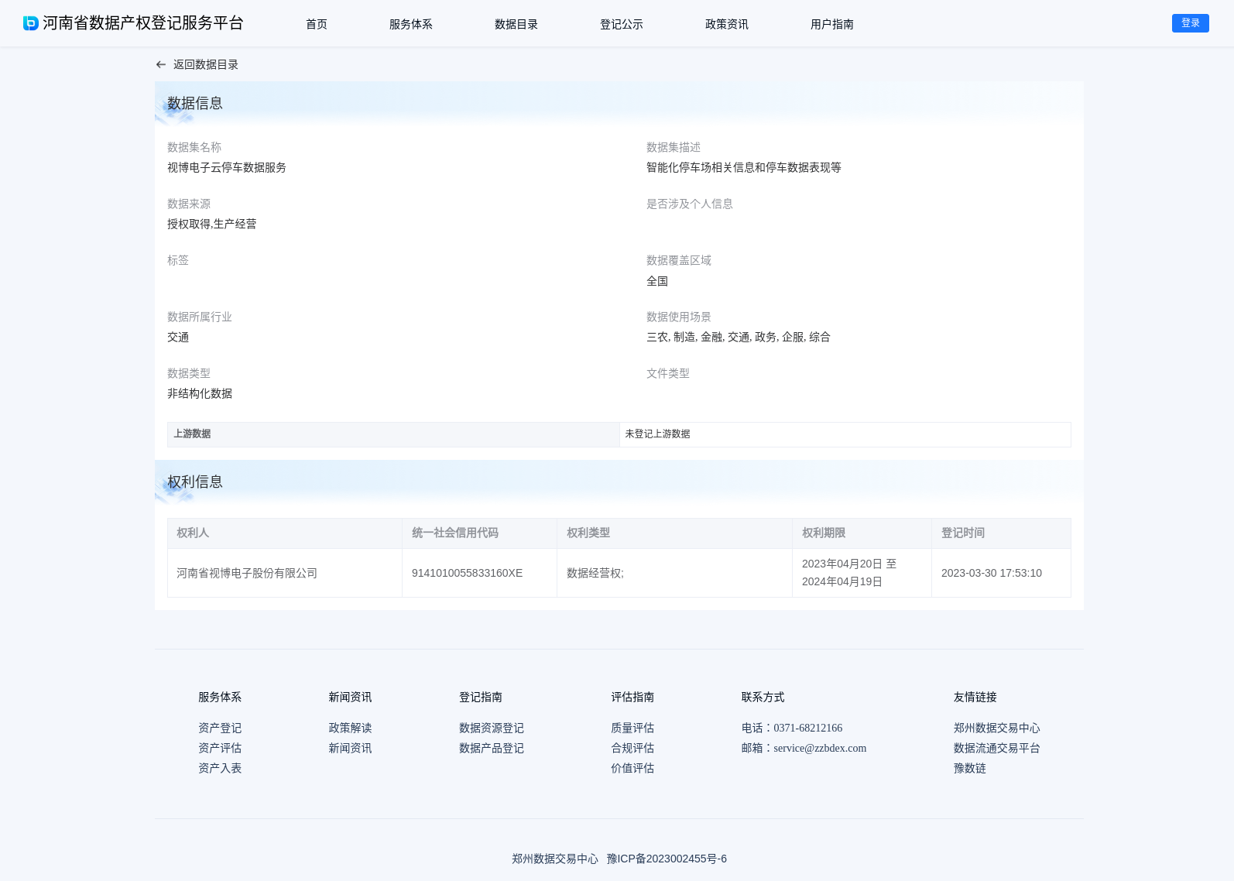This screenshot has width=1234, height=881.
Task: Open the 豫数链 friendly link
Action: [970, 768]
